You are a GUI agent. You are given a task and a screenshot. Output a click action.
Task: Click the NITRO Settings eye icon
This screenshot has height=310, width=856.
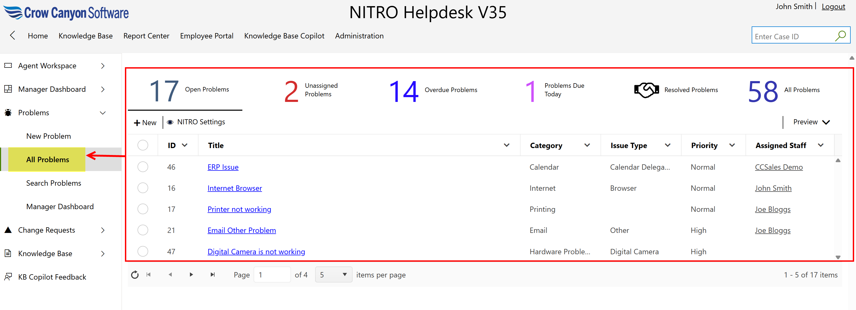point(170,122)
